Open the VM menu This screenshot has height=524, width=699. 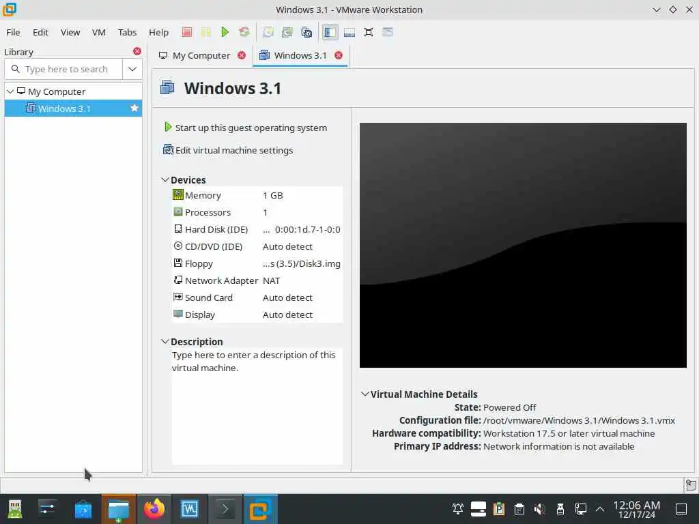[x=98, y=32]
